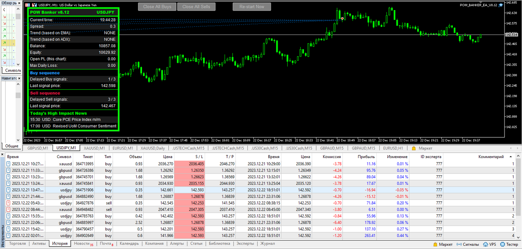522x249 pixels.
Task: Open Библиотека tab in toolbox
Action: (x=219, y=244)
